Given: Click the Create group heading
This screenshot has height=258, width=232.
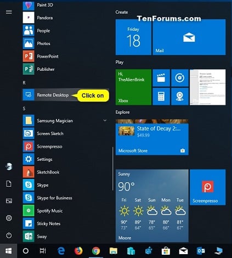Looking at the screenshot, I should coord(122,12).
